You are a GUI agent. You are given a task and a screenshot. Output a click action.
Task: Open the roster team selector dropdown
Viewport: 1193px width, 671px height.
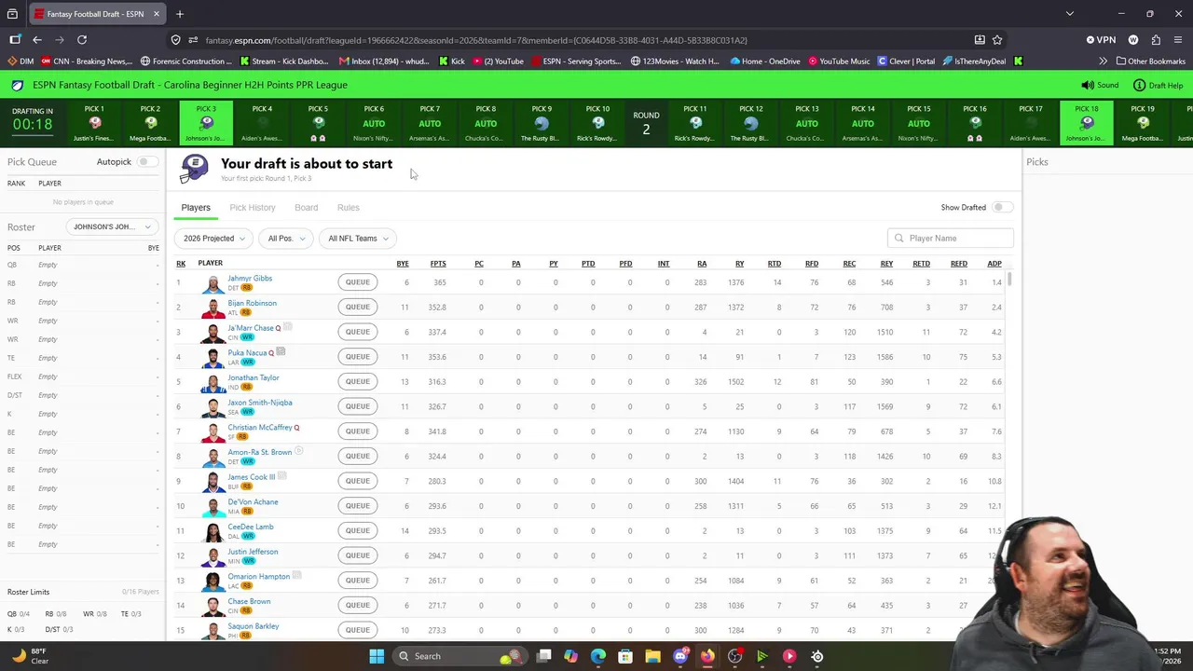click(112, 226)
